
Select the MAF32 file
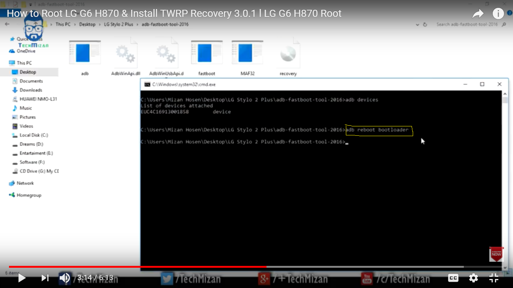(x=247, y=57)
